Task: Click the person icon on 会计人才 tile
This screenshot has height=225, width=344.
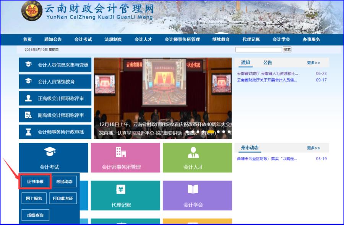Action: [x=193, y=152]
